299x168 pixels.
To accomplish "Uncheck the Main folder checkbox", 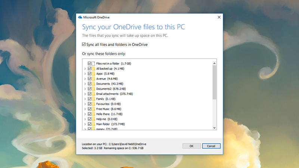I will point(89,124).
